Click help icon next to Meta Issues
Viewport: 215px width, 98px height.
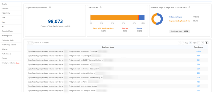click(x=101, y=7)
